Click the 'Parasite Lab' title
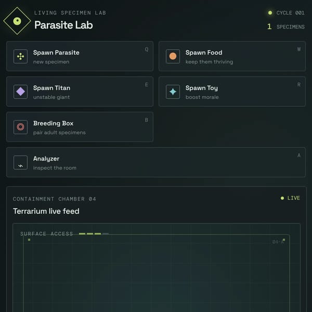 tap(63, 25)
